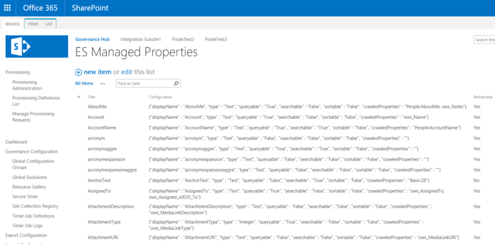Open the AboutMe list item
The image size is (495, 244).
pos(97,107)
